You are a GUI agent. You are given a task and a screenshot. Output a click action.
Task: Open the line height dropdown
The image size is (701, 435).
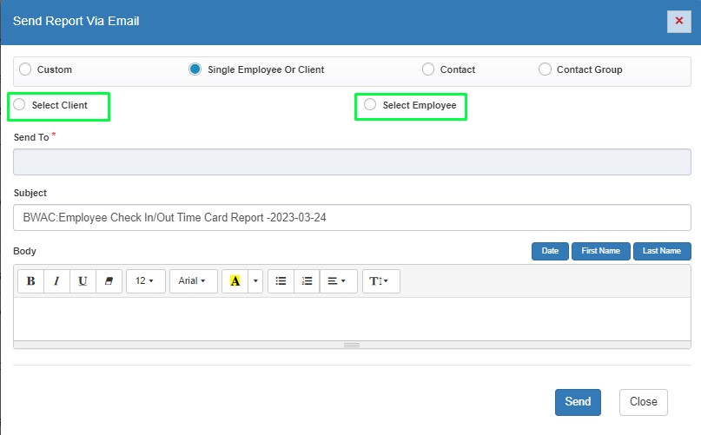(380, 281)
